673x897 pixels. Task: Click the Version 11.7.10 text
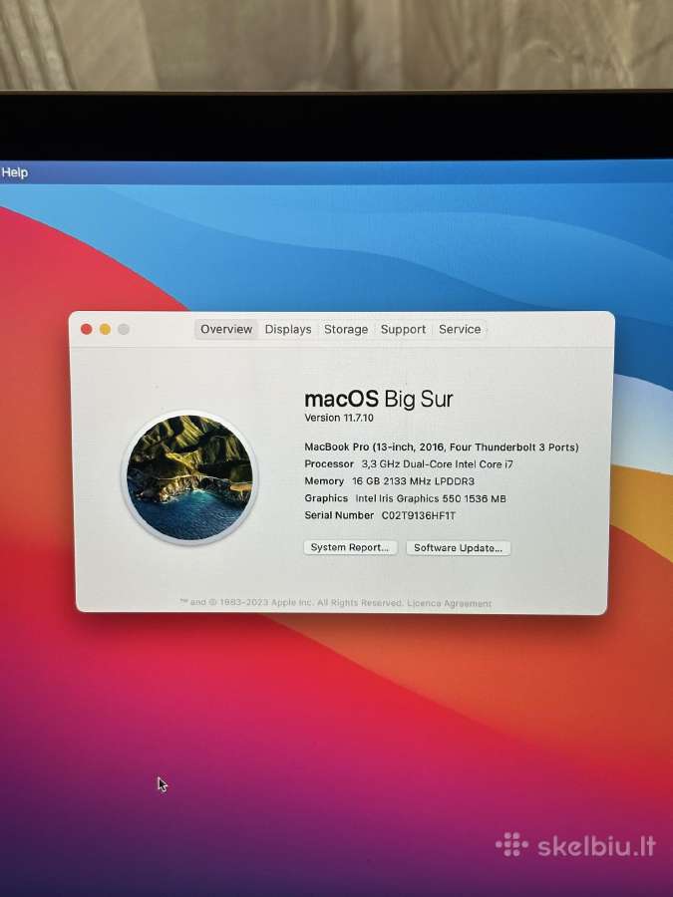pos(339,418)
